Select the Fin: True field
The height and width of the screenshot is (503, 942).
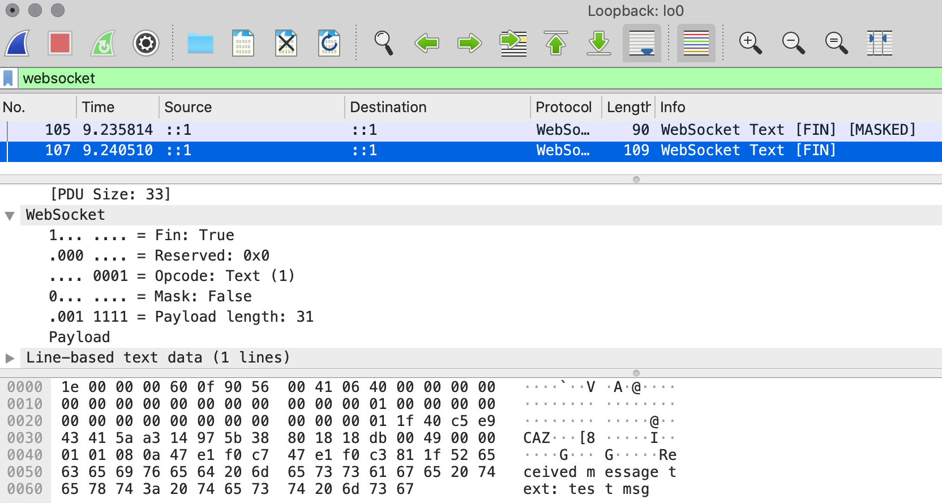142,235
